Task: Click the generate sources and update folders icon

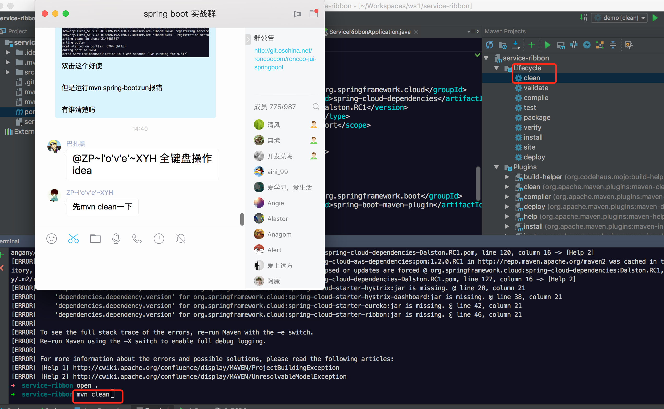Action: tap(502, 45)
